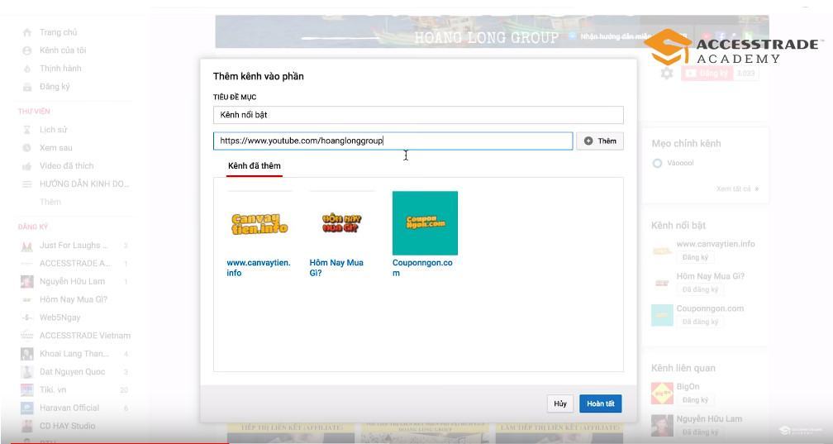
Task: Open Dat Nguyen Quoc subscription
Action: [72, 372]
